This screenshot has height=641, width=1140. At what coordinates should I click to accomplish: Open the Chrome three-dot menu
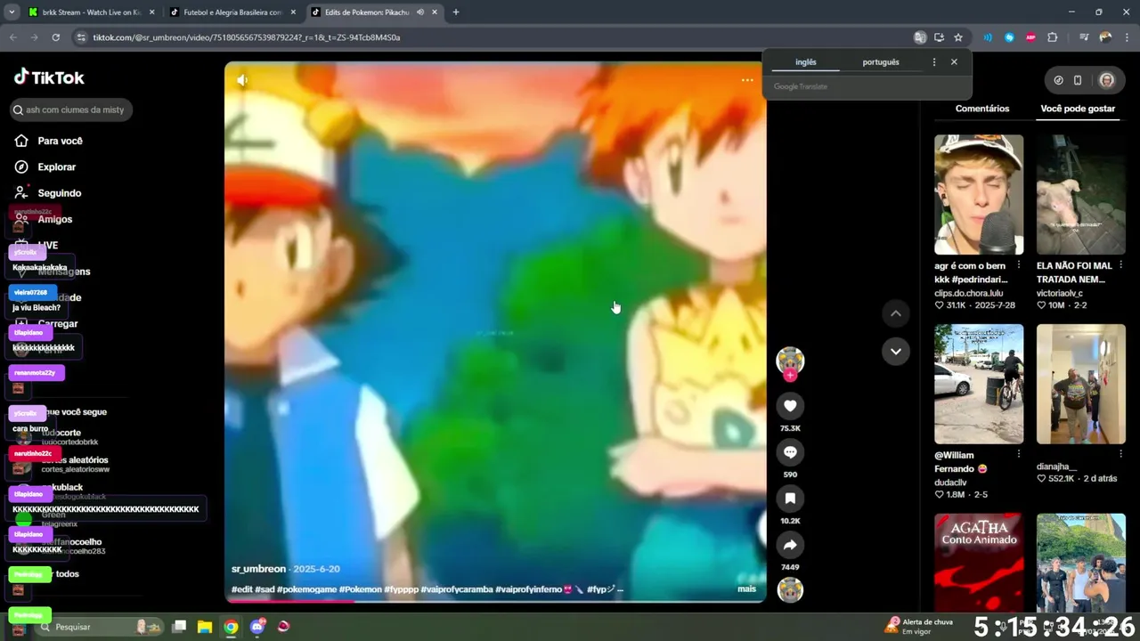pyautogui.click(x=1126, y=37)
